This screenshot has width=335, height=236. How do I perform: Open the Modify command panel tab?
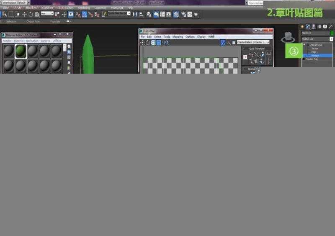click(x=308, y=26)
